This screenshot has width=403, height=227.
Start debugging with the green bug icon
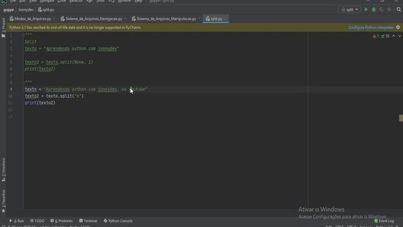click(x=373, y=9)
